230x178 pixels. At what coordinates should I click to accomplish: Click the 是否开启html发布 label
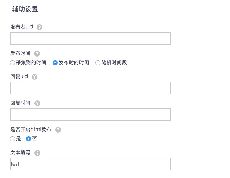(31, 129)
